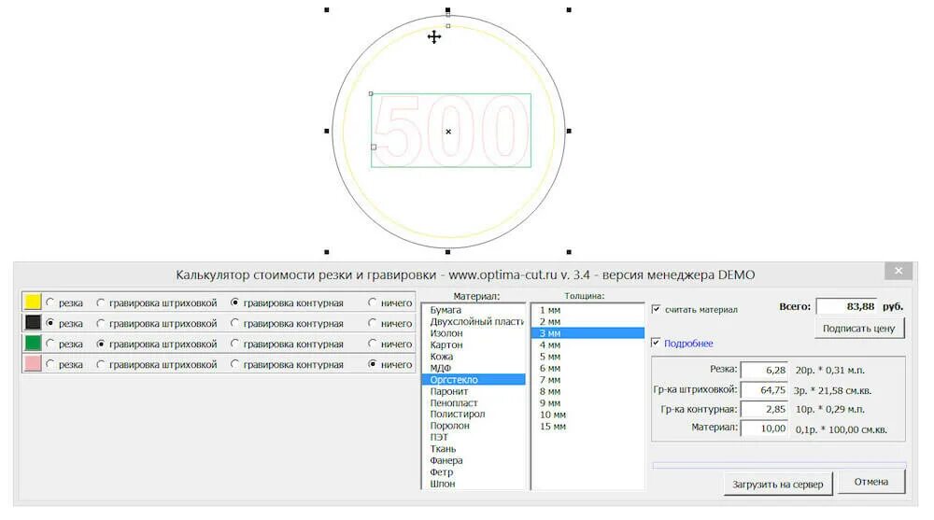934x520 pixels.
Task: Pick thickness '2 мм'
Action: (x=587, y=322)
